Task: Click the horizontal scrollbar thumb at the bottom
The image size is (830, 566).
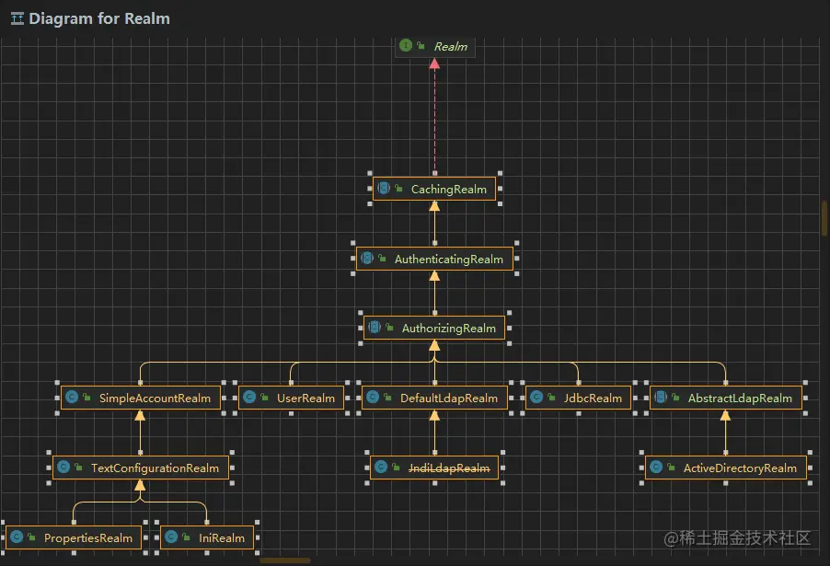Action: click(x=284, y=560)
